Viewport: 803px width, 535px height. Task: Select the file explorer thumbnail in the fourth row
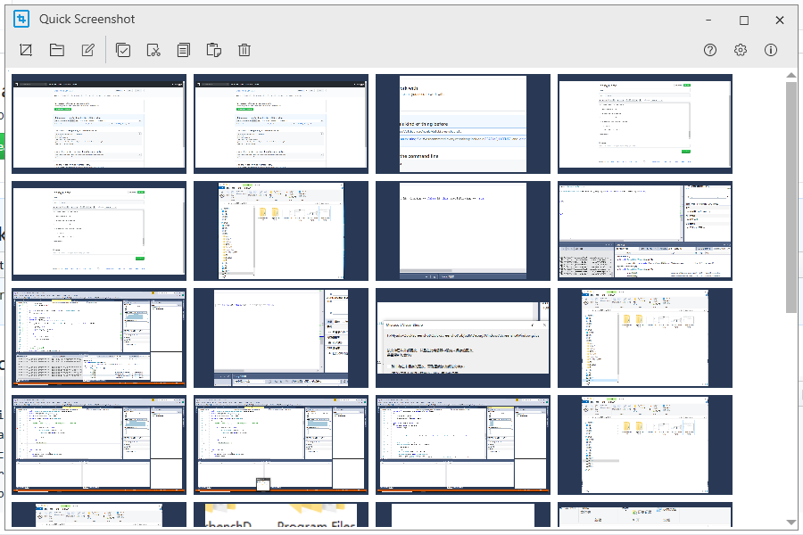645,445
